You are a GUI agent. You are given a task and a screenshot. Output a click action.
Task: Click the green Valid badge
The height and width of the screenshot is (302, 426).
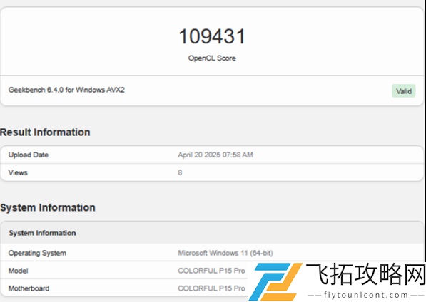click(x=403, y=91)
